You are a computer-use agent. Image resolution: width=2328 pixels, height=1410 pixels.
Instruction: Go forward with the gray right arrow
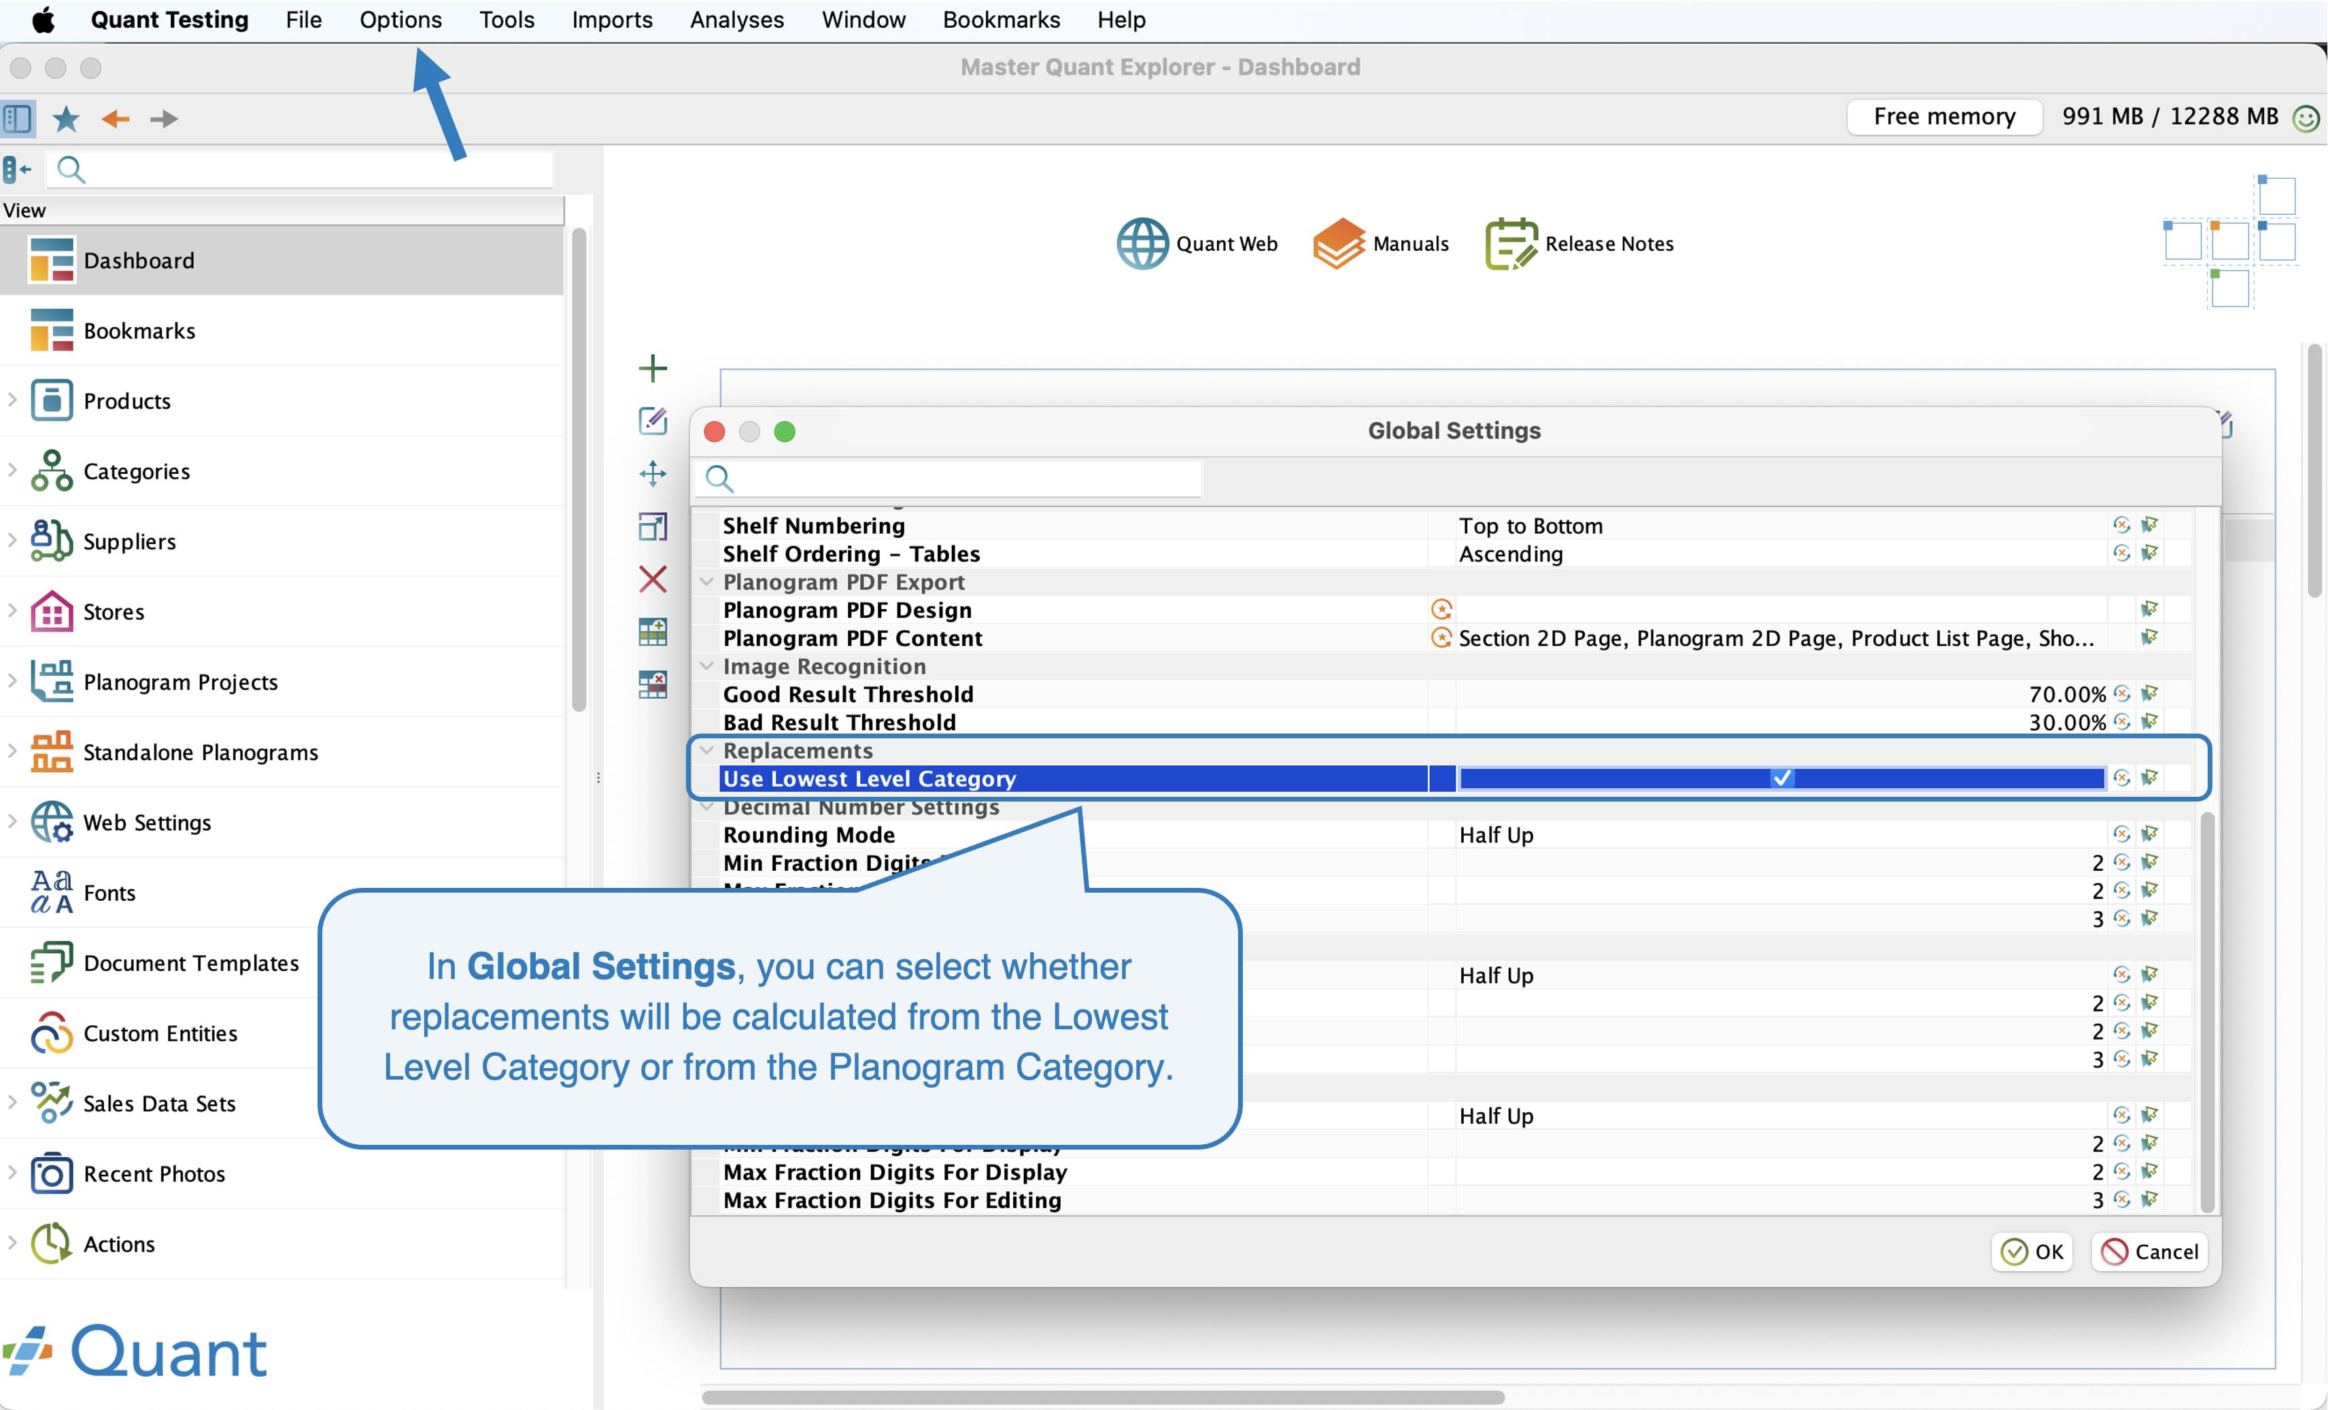click(165, 118)
